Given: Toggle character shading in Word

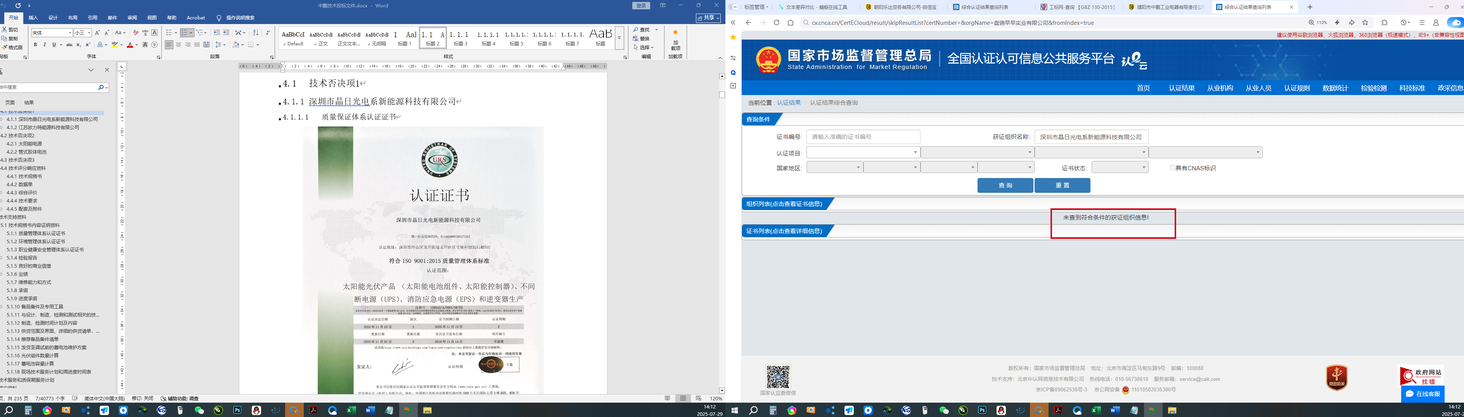Looking at the screenshot, I should point(145,45).
